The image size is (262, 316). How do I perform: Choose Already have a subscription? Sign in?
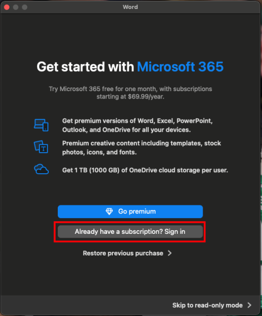tap(130, 232)
